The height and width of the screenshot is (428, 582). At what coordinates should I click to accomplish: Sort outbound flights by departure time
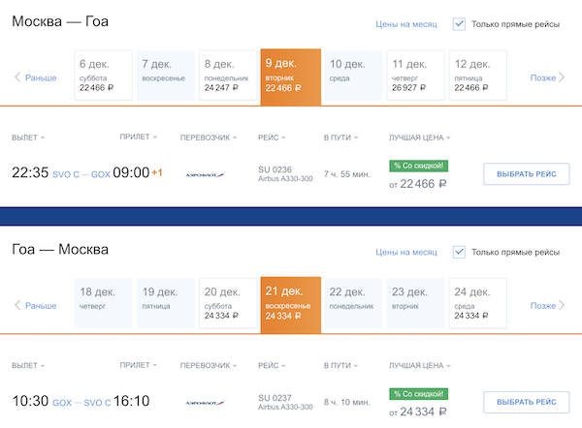28,138
